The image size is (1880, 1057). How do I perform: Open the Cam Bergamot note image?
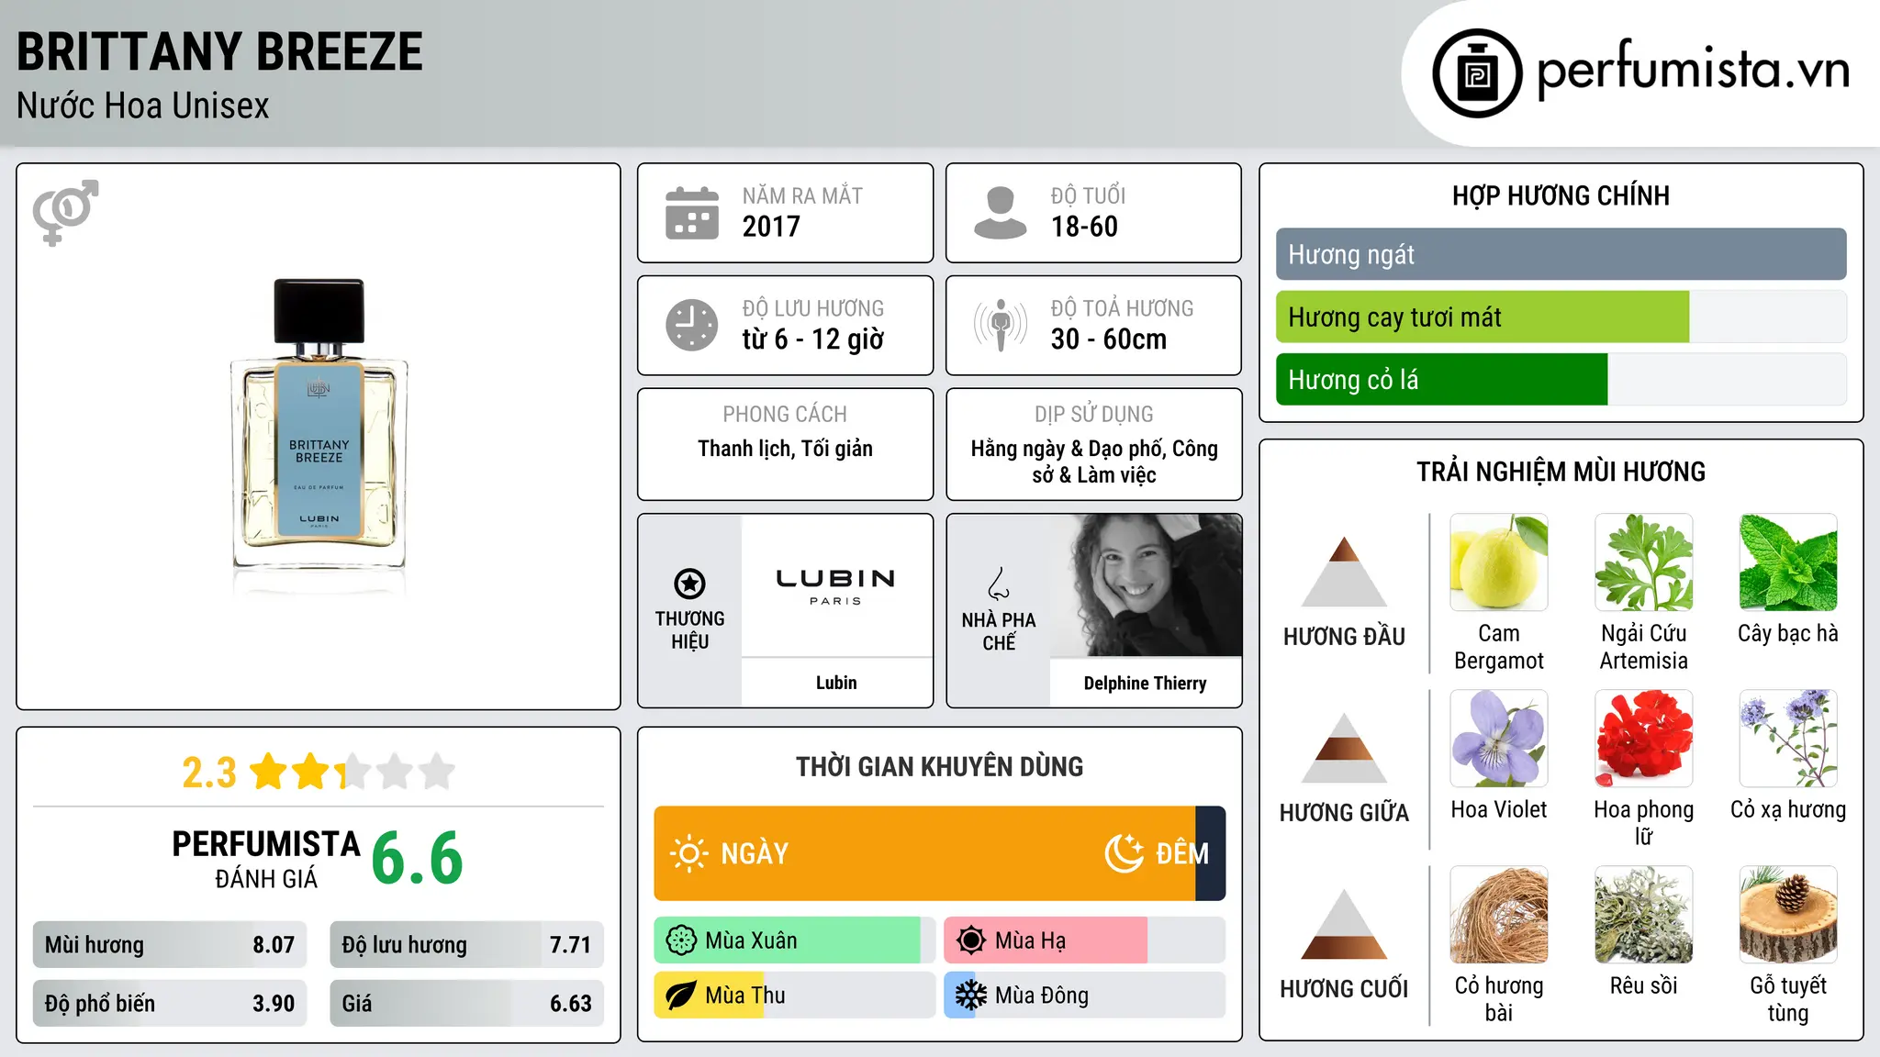pos(1499,562)
